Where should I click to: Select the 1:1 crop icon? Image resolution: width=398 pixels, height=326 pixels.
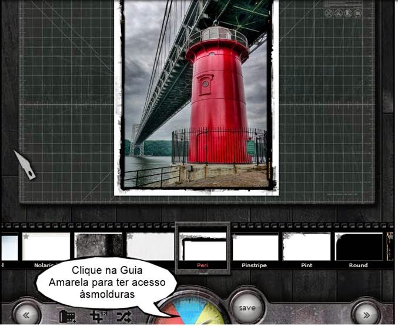click(99, 316)
